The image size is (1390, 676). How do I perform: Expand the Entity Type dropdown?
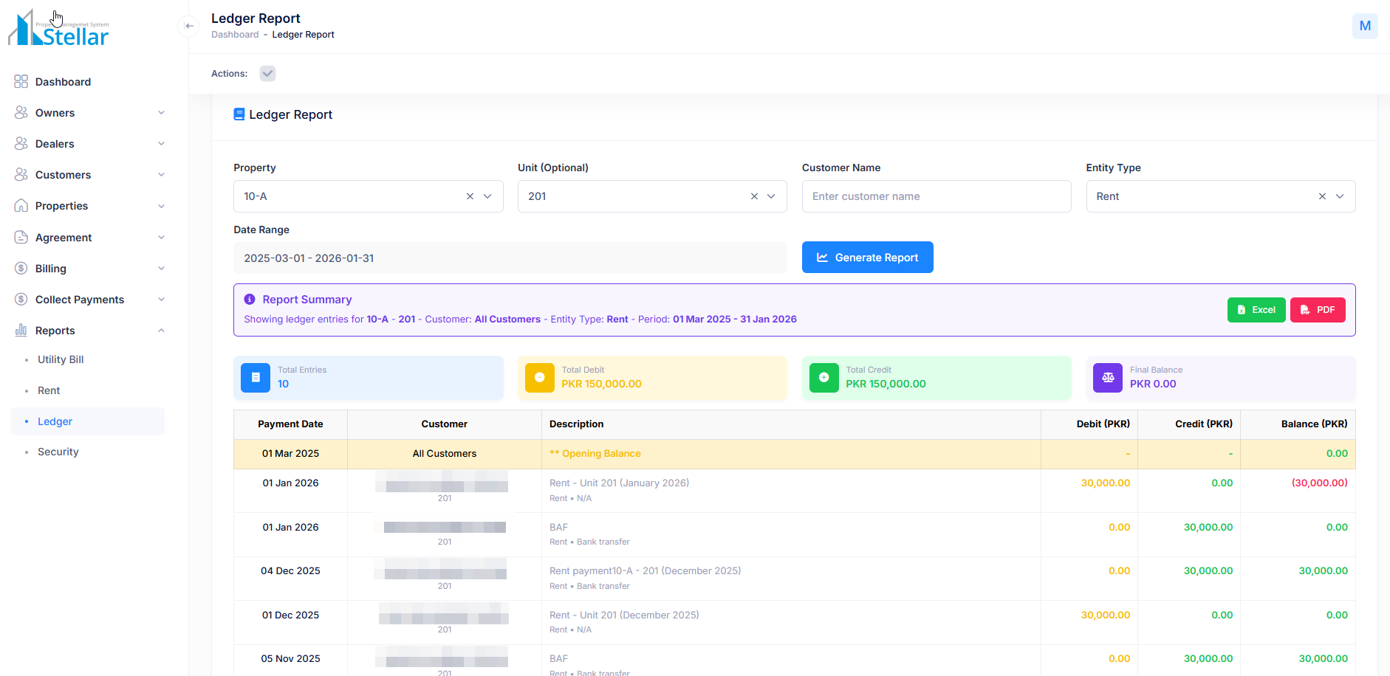(x=1341, y=196)
